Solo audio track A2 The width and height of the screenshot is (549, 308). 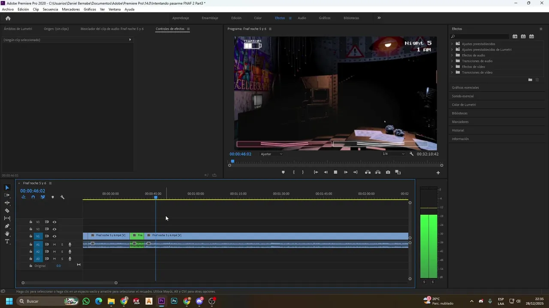[x=62, y=252]
